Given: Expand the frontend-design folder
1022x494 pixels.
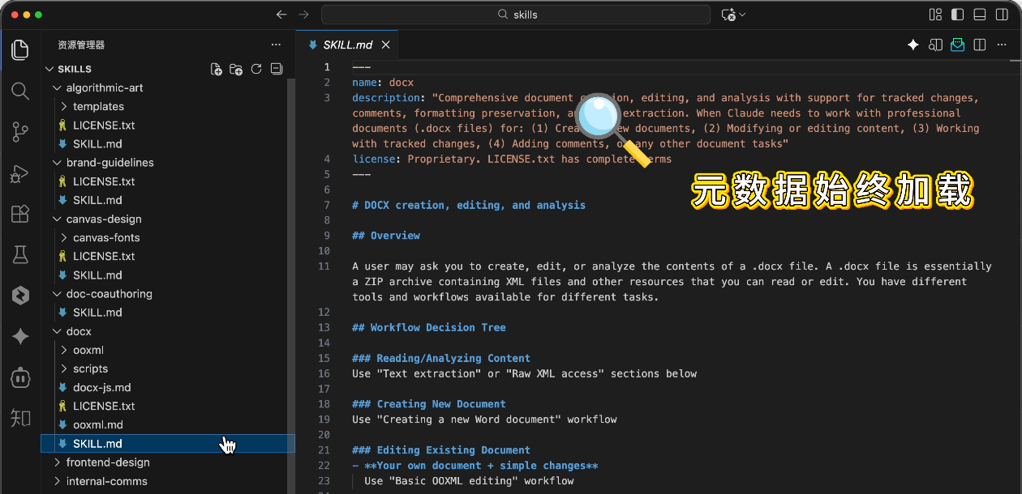Looking at the screenshot, I should pyautogui.click(x=109, y=462).
